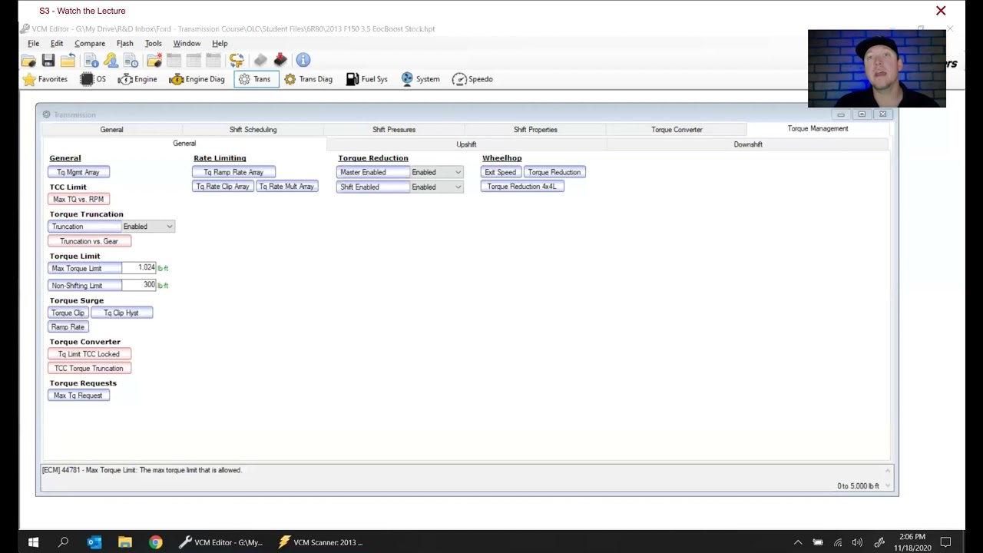Open the Edit menu
Screen dimensions: 983x553
[57, 44]
